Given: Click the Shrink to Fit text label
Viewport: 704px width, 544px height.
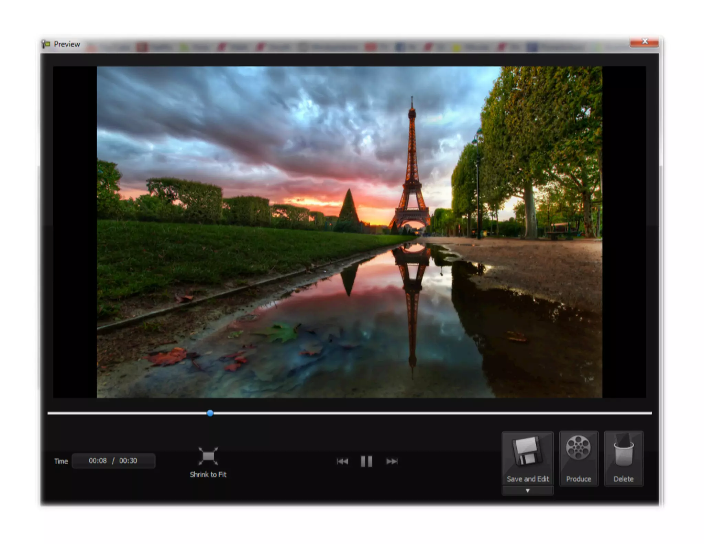Looking at the screenshot, I should click(x=208, y=475).
